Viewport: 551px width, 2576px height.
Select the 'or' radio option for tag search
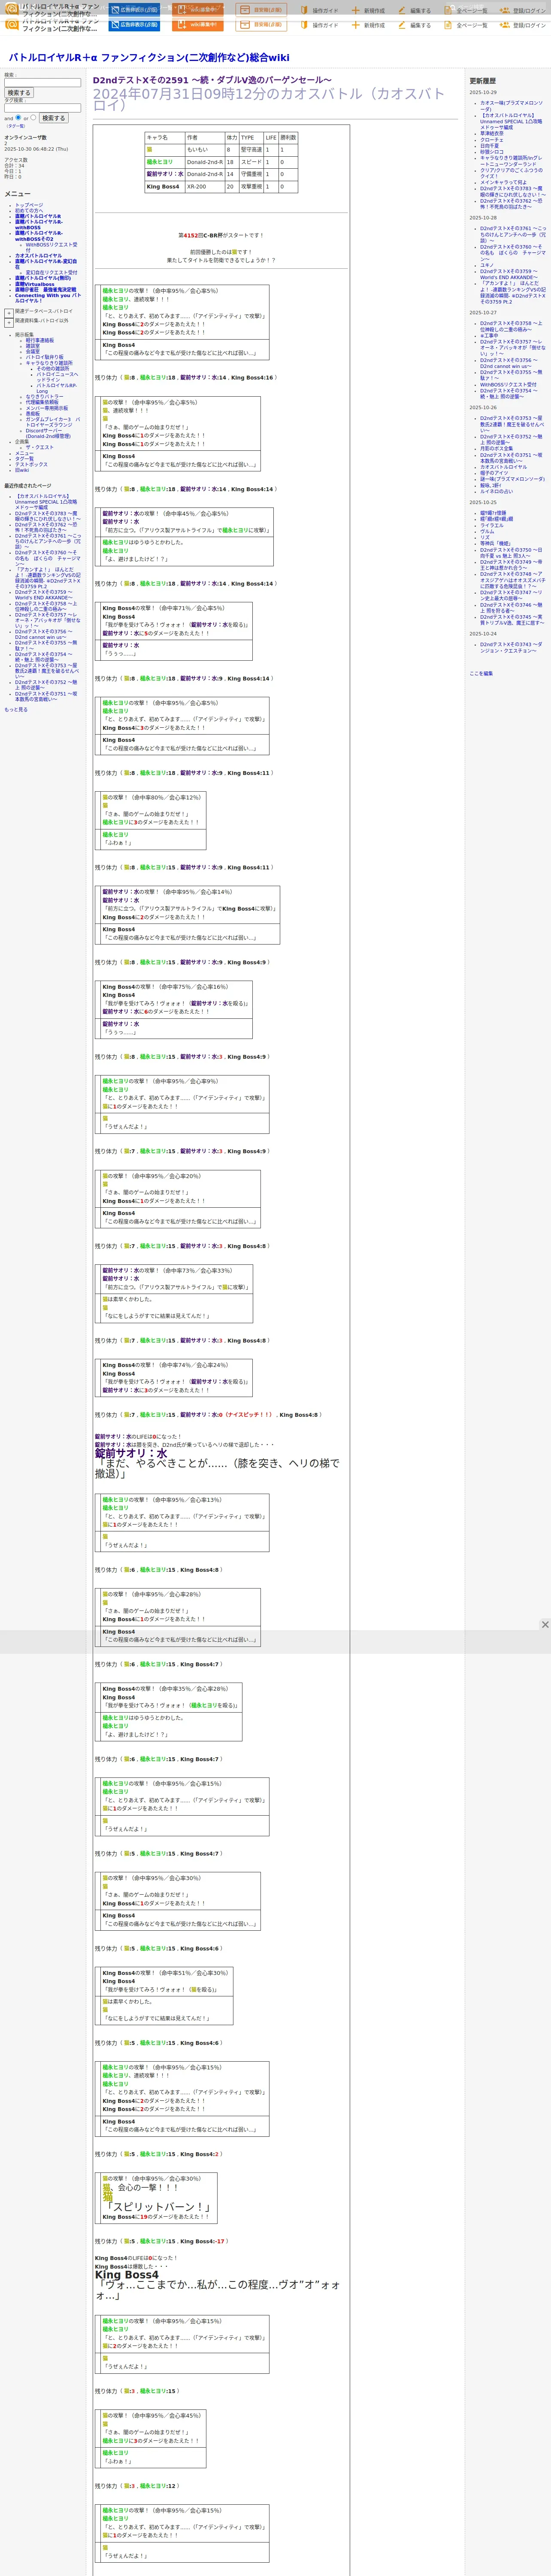point(33,117)
